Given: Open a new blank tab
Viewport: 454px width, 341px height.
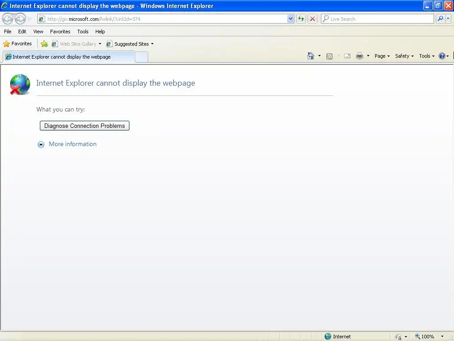Looking at the screenshot, I should click(141, 57).
